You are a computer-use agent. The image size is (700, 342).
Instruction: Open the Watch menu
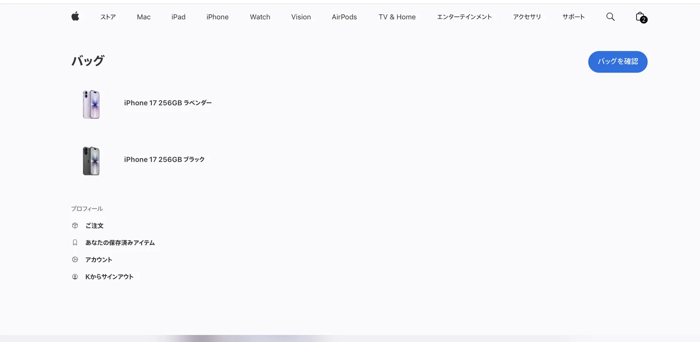coord(260,17)
